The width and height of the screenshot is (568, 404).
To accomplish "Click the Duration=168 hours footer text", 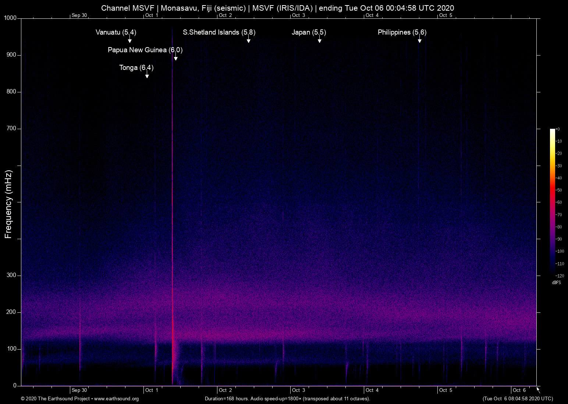I will 287,399.
